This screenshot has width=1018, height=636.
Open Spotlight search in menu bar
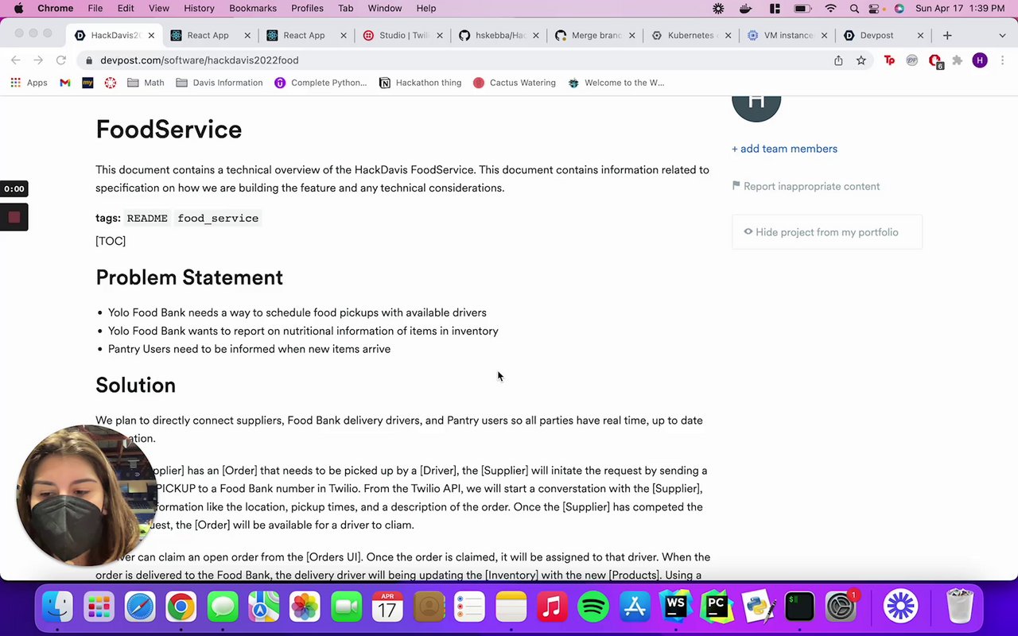point(854,9)
